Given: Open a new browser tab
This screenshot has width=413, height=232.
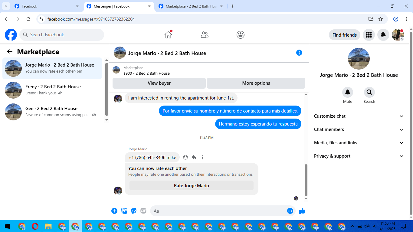Looking at the screenshot, I should [x=232, y=6].
